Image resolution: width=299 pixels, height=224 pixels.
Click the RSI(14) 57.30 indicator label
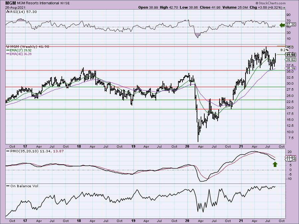click(23, 12)
